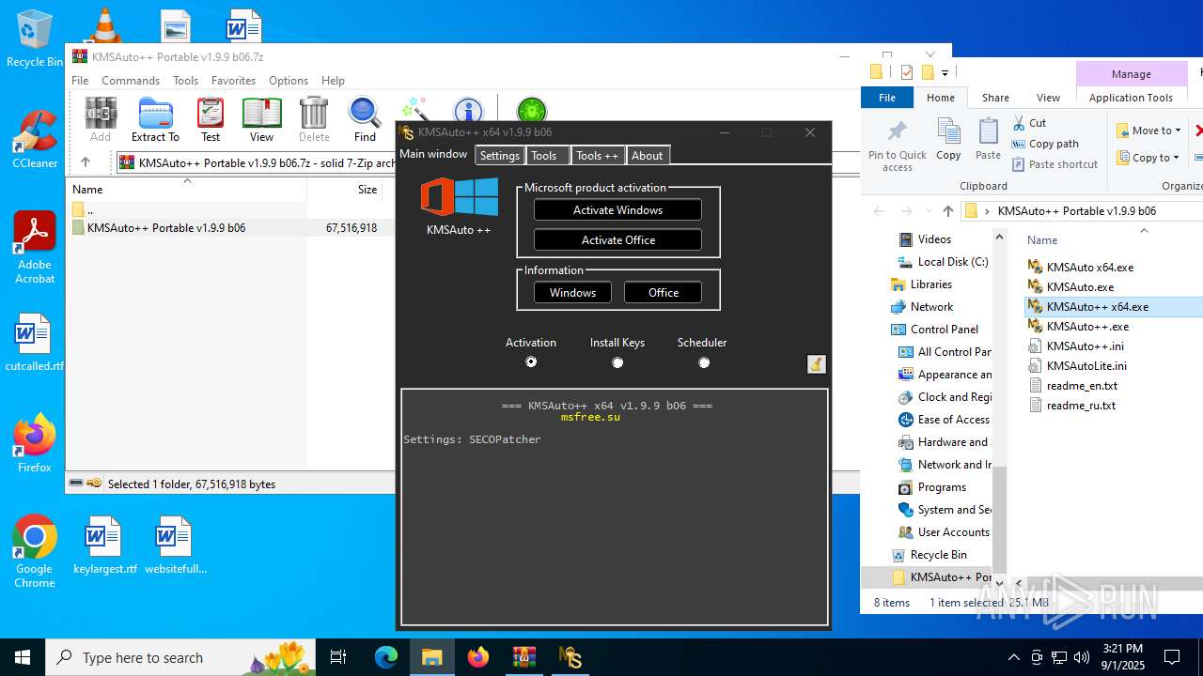Select Local Disk (C:) in navigation pane

click(952, 262)
